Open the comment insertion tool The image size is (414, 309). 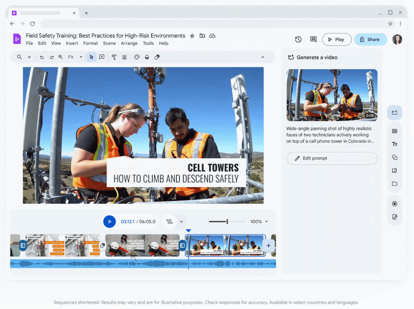click(x=102, y=57)
